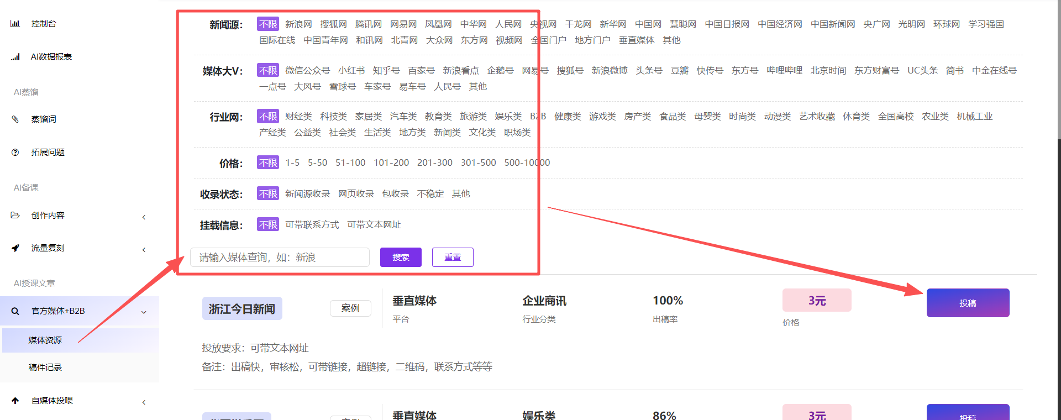
Task: Select 新浪网 in the 新闻源 filter
Action: [x=298, y=24]
